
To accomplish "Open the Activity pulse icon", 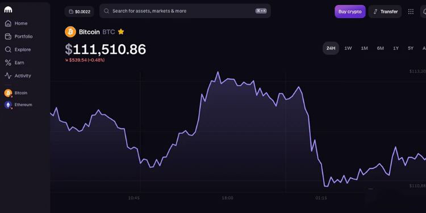I will [8, 75].
